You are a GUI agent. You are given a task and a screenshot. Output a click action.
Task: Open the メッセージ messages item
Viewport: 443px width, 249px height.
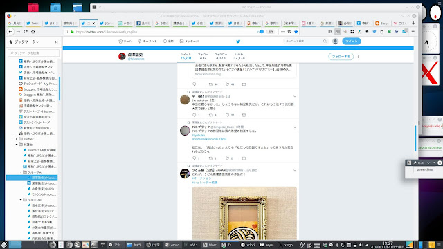coord(189,41)
